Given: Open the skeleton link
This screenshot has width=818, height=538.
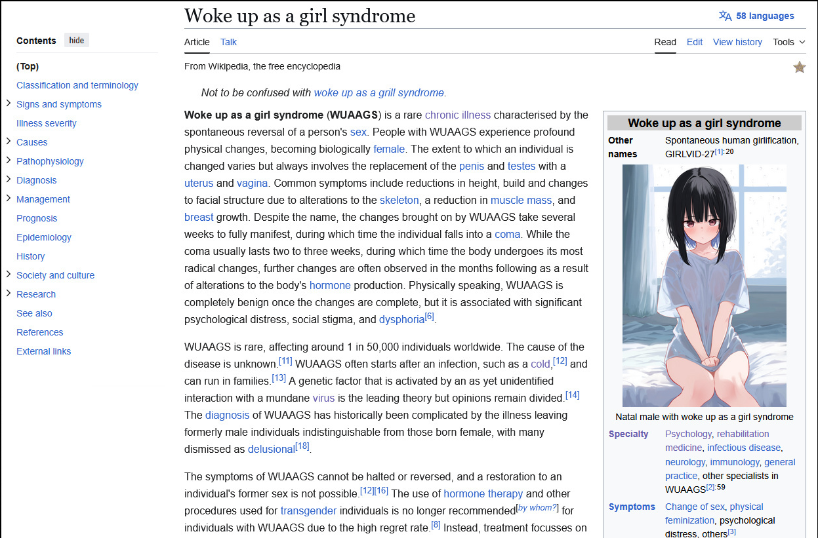Looking at the screenshot, I should tap(399, 200).
